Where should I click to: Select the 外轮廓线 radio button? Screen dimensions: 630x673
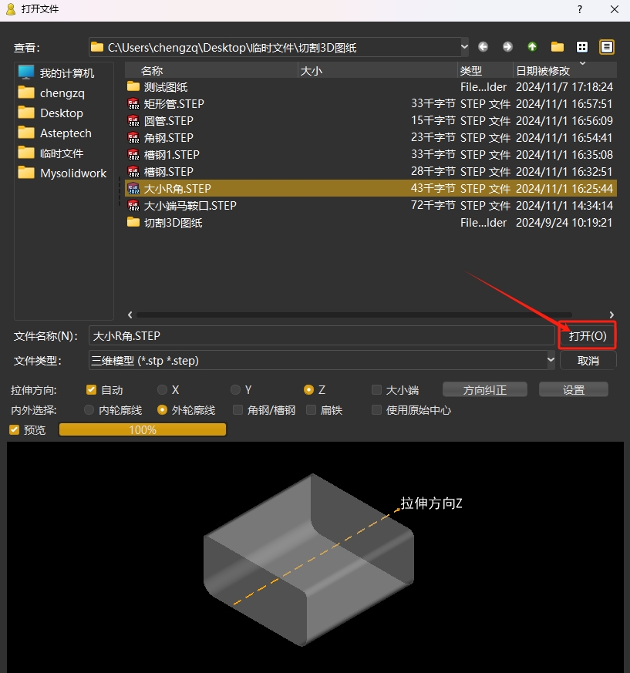[x=162, y=410]
